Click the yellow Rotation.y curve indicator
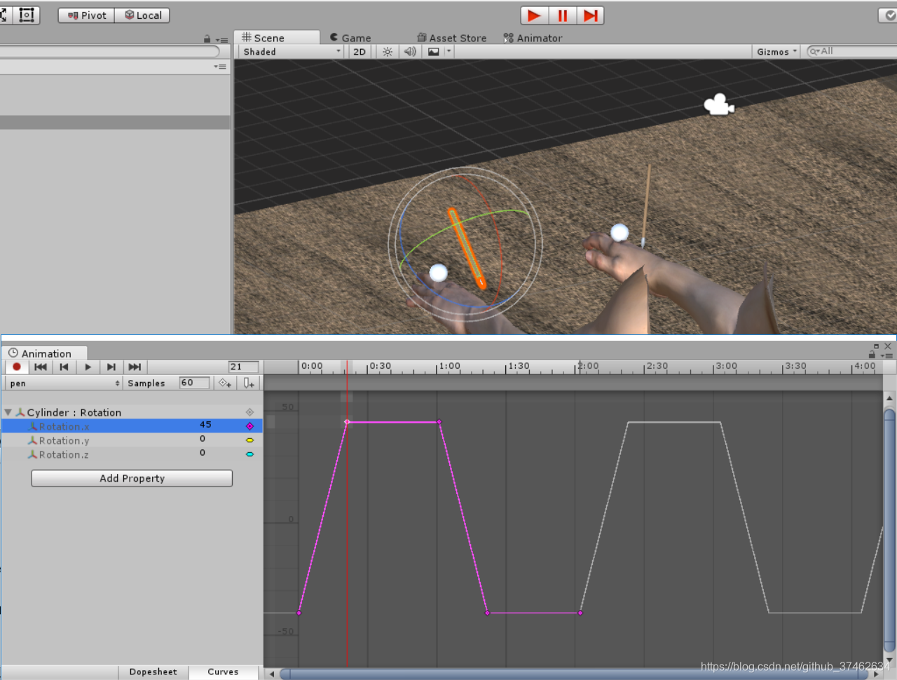897x680 pixels. point(249,440)
